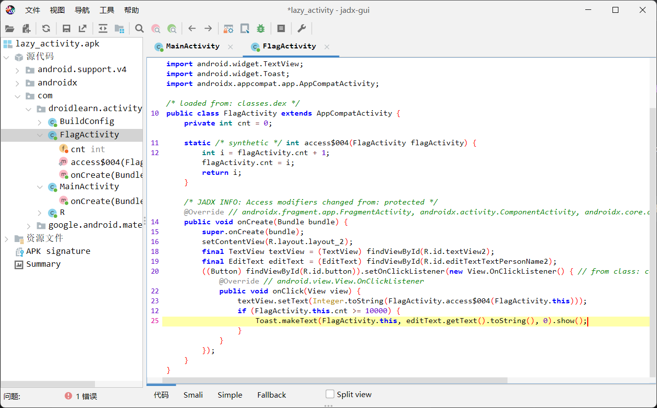Image resolution: width=657 pixels, height=408 pixels.
Task: Click the highlighted Toast.makeText line
Action: coord(405,321)
